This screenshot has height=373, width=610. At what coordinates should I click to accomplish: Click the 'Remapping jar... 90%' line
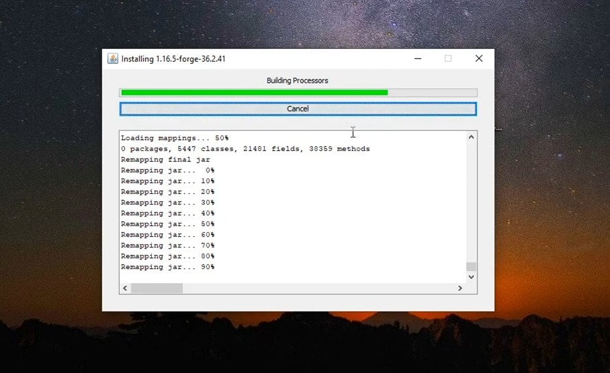point(168,267)
